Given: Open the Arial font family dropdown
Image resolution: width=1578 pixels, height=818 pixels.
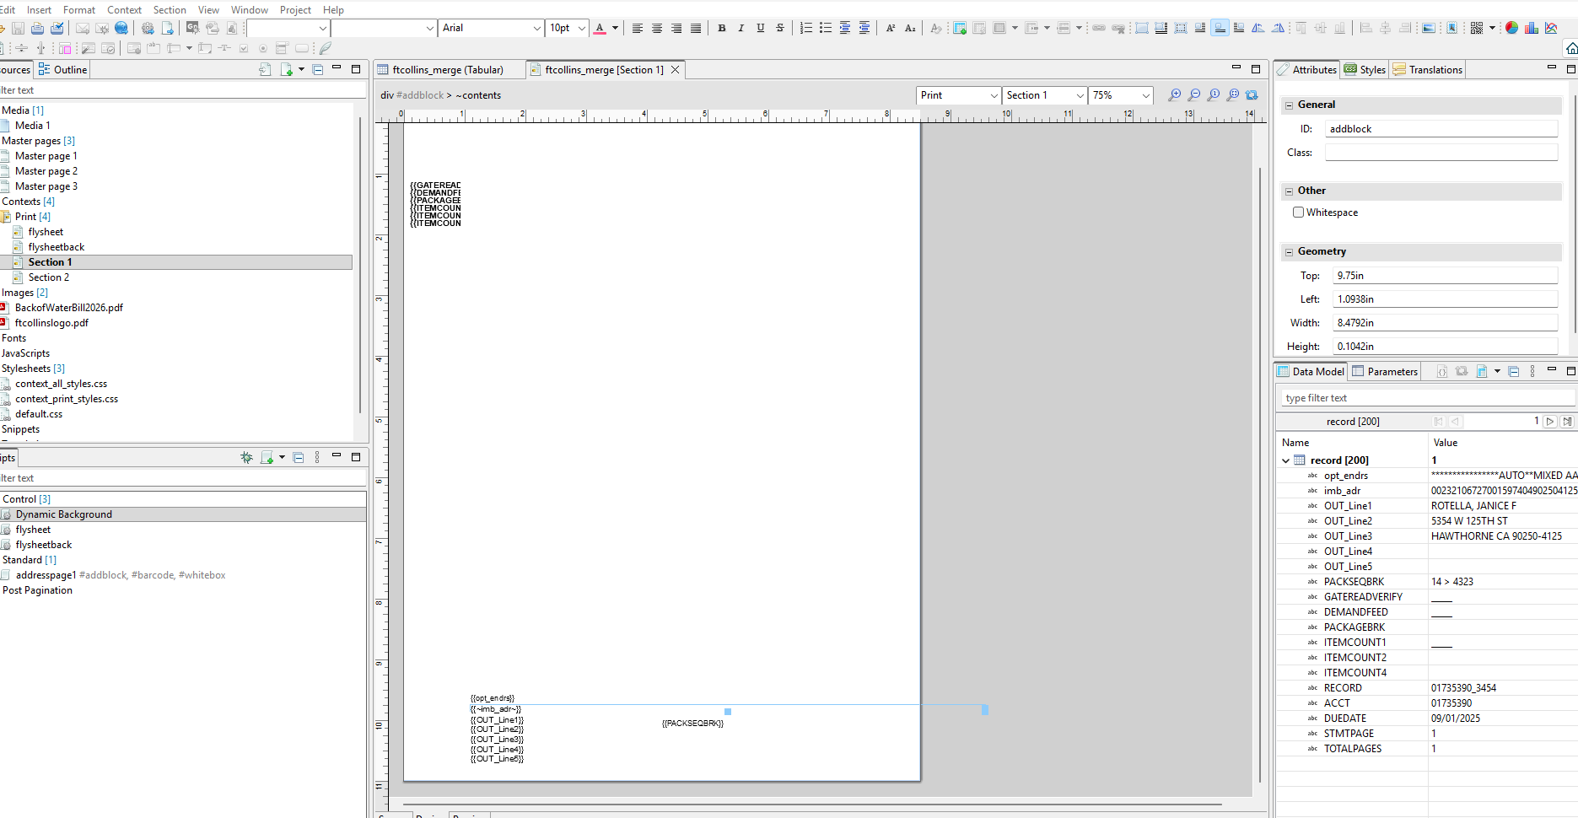Looking at the screenshot, I should pos(536,28).
